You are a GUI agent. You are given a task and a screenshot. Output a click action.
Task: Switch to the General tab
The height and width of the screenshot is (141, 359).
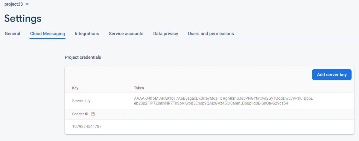(x=13, y=34)
